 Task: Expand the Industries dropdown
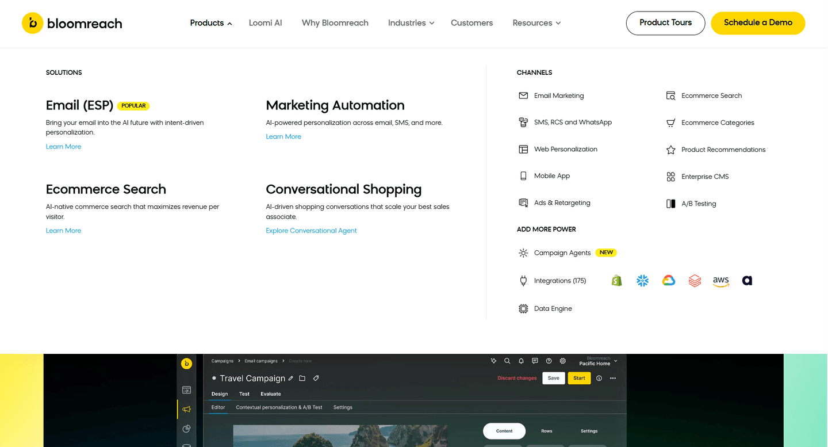[x=411, y=23]
